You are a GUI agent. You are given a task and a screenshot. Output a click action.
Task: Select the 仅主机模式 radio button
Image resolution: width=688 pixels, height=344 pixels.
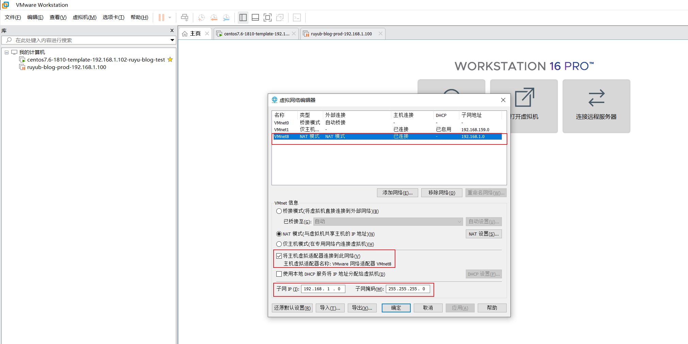[279, 244]
